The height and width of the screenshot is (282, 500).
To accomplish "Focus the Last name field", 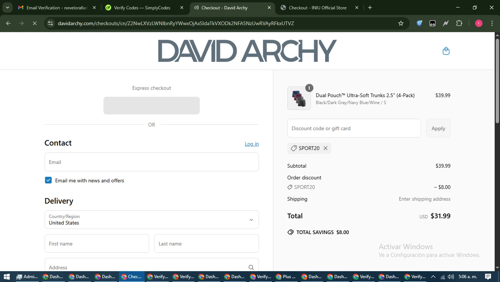I will point(206,243).
